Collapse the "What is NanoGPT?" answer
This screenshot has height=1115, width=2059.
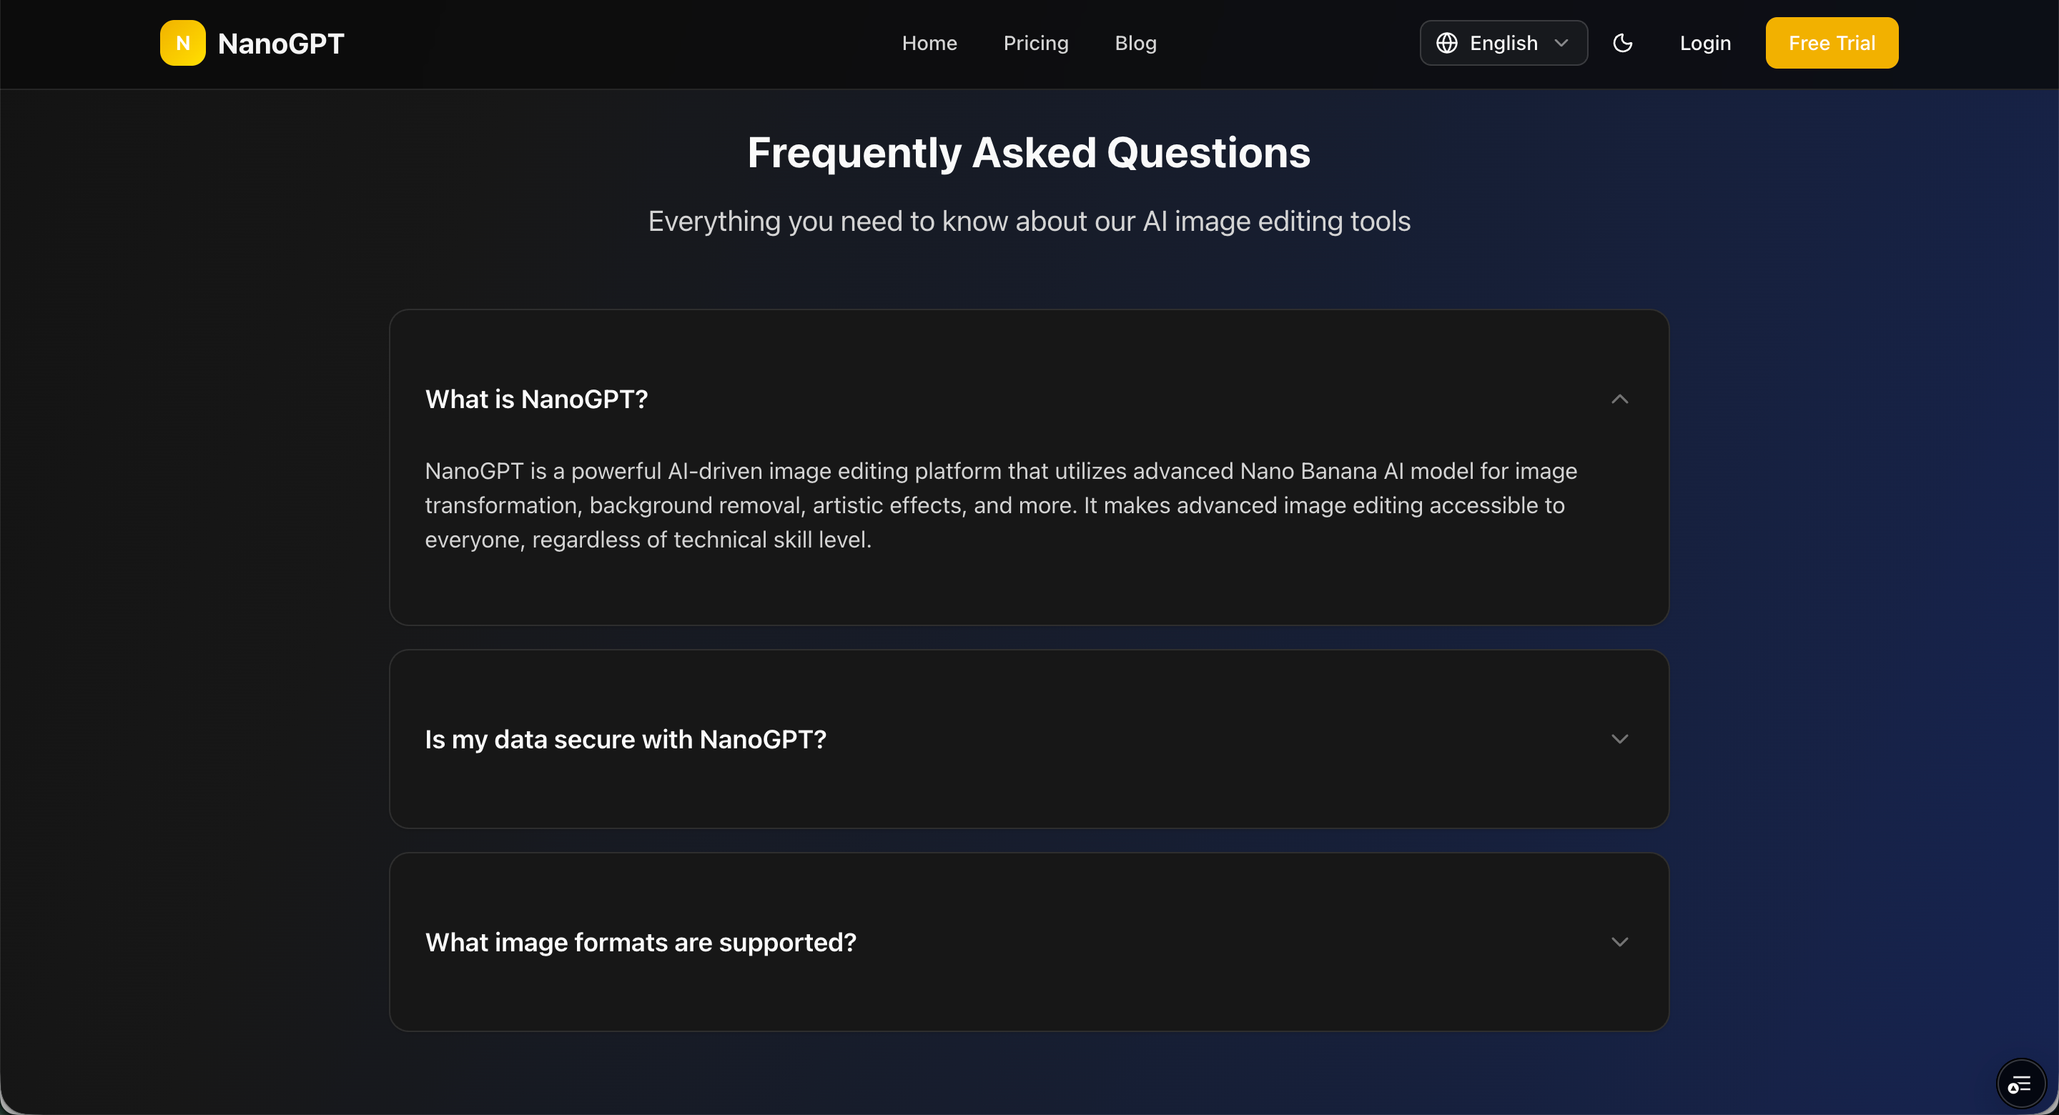click(1029, 398)
